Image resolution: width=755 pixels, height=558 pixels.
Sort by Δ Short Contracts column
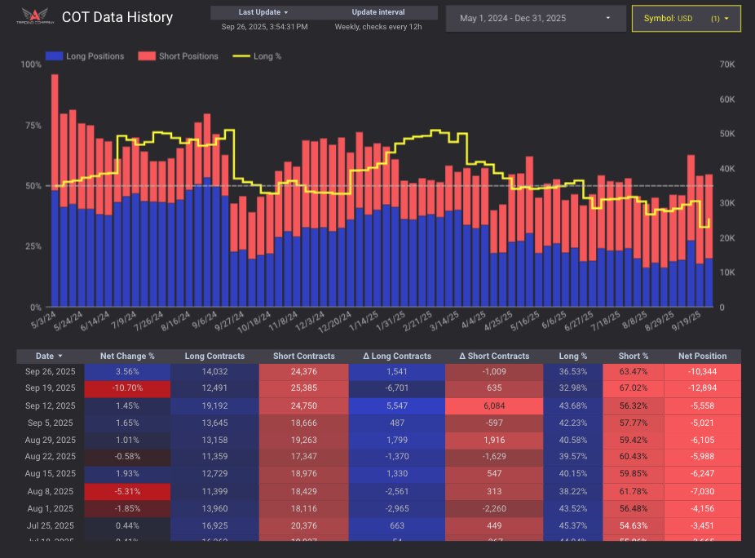494,356
